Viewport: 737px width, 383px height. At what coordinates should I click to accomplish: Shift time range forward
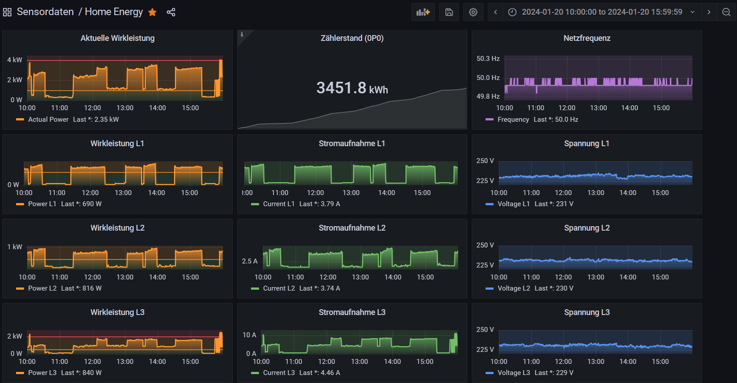pos(709,12)
